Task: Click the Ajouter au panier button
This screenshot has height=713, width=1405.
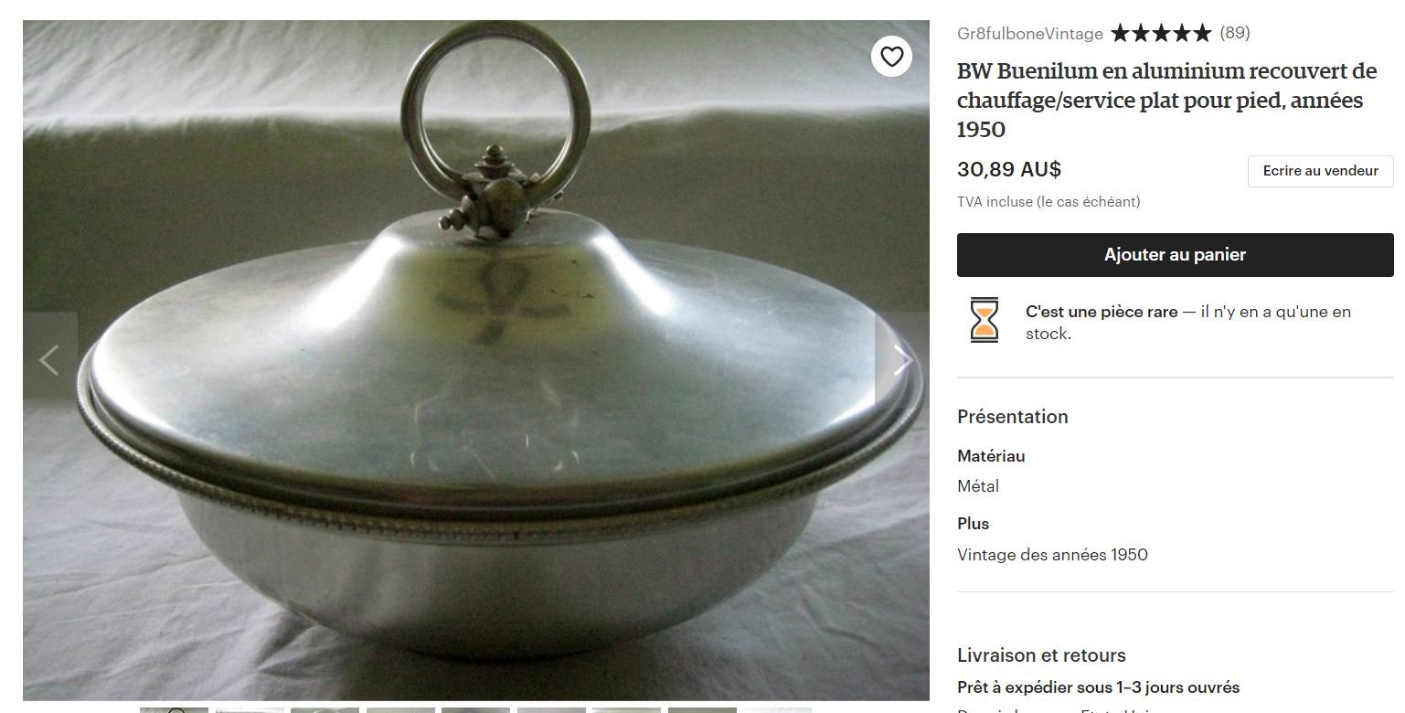Action: point(1175,255)
